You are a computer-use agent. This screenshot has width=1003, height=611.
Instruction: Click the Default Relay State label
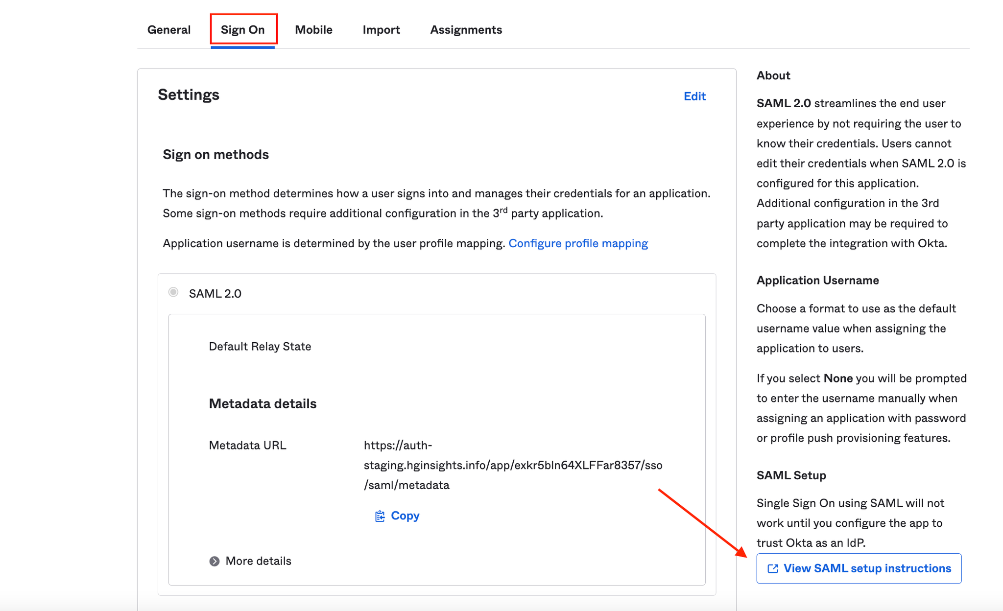[x=260, y=347]
